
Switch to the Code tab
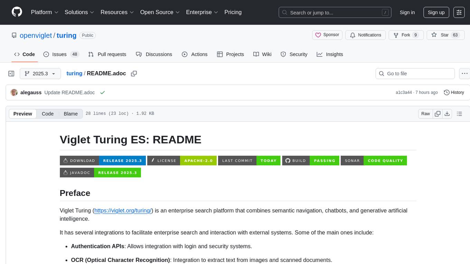point(24,54)
